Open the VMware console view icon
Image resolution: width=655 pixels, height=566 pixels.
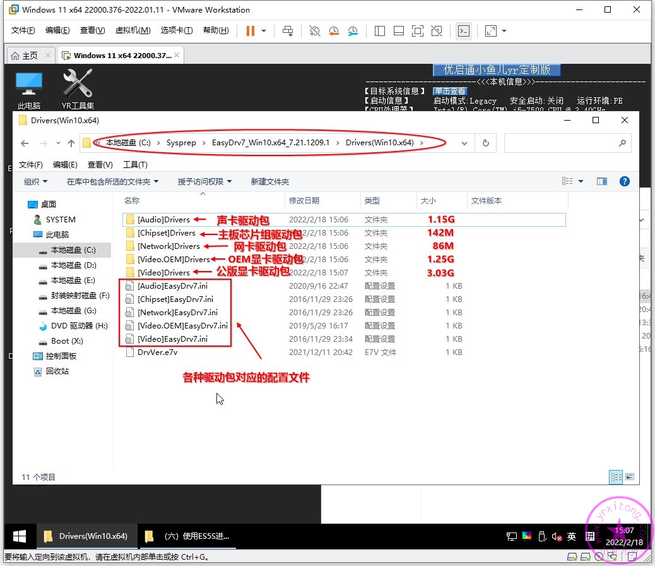[x=464, y=31]
